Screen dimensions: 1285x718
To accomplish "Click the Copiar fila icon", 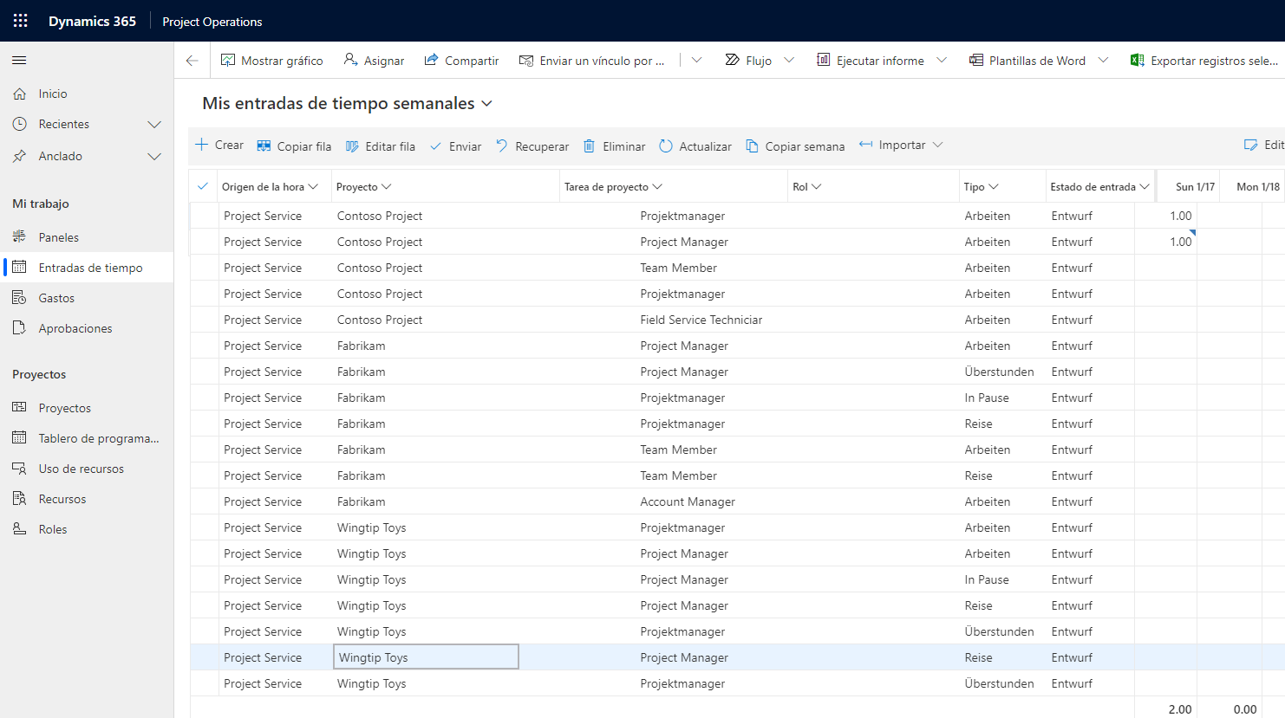I will point(264,146).
